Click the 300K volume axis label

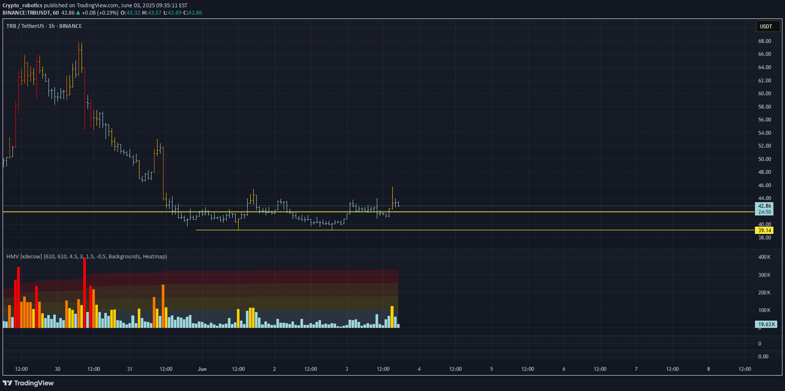point(764,275)
